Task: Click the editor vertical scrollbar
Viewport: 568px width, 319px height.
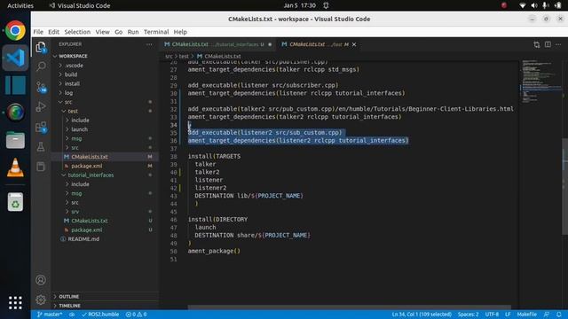Action: pyautogui.click(x=564, y=186)
